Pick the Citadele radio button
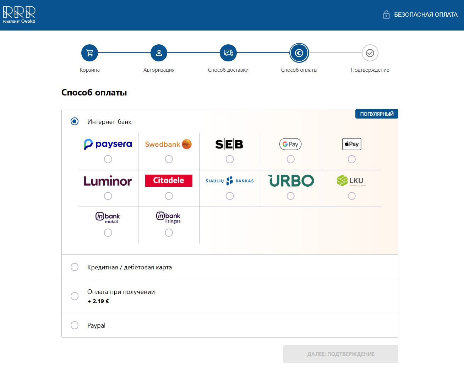 [x=169, y=196]
